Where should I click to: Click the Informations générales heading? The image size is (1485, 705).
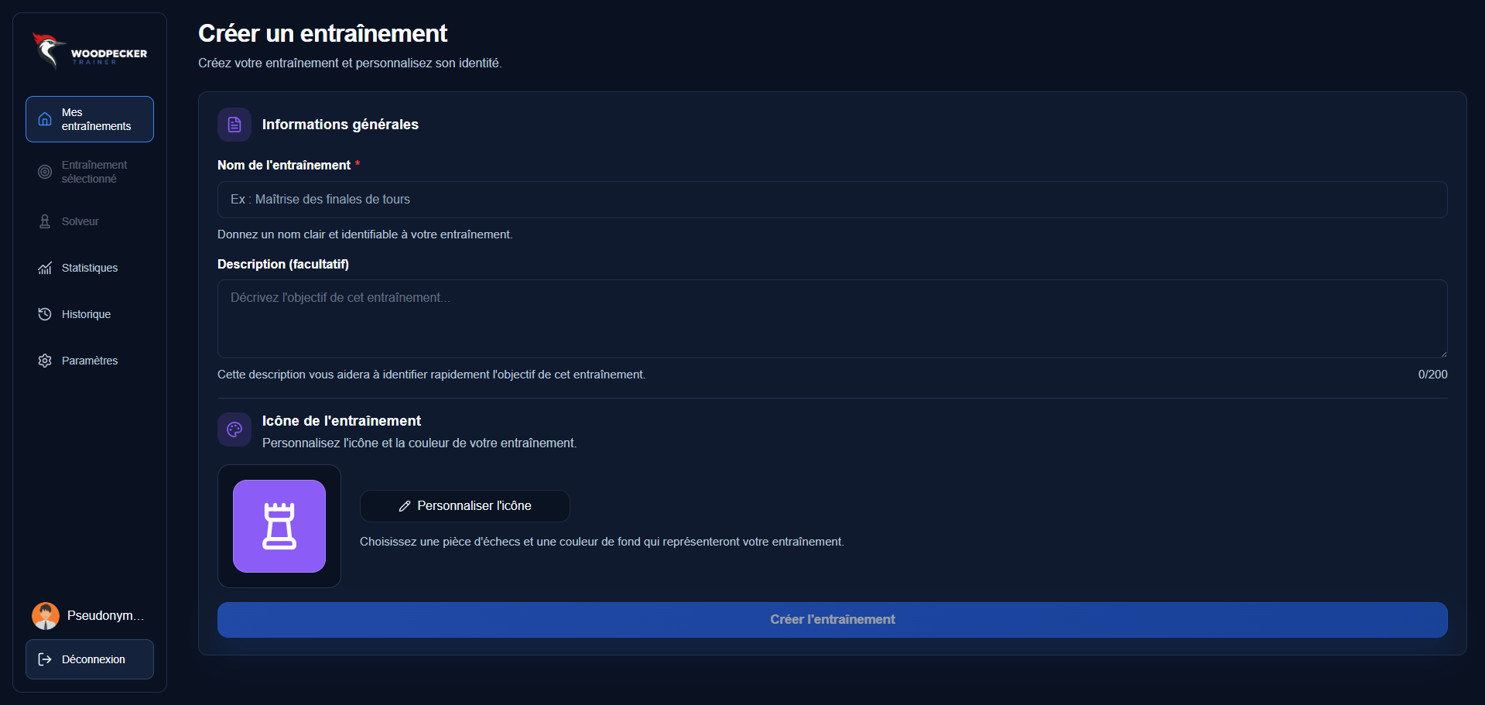point(340,125)
